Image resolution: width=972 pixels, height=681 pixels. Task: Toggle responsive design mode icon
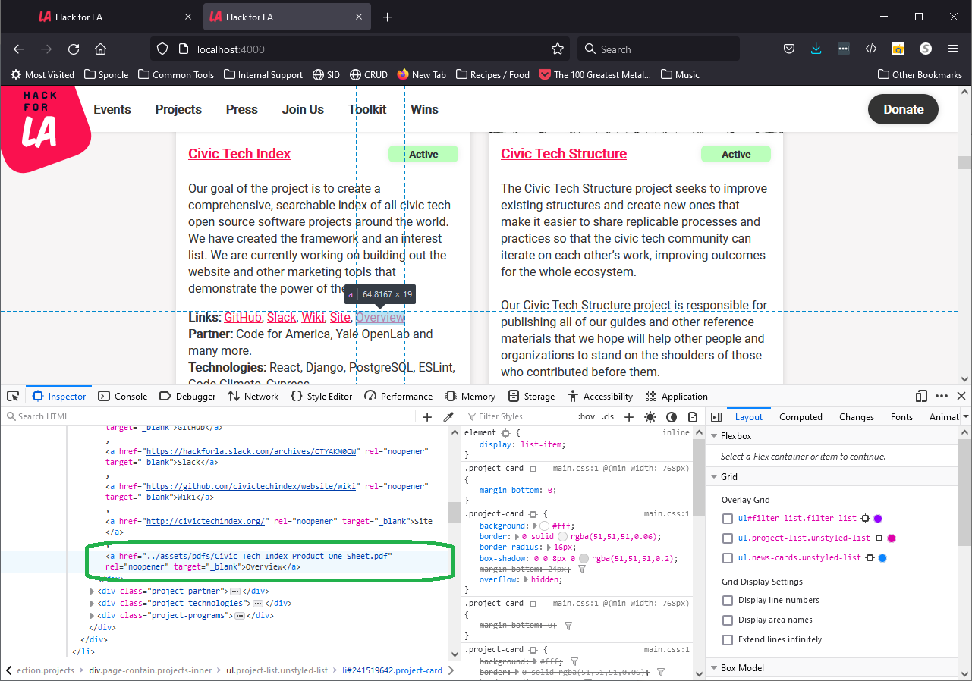(x=921, y=396)
